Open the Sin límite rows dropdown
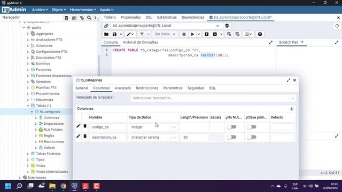The width and height of the screenshot is (342, 192). click(165, 34)
